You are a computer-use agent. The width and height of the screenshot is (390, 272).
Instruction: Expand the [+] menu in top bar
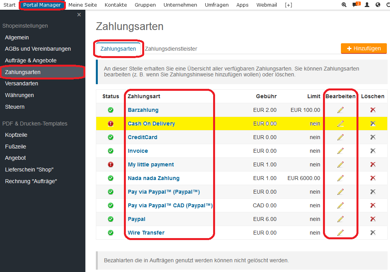click(x=288, y=5)
